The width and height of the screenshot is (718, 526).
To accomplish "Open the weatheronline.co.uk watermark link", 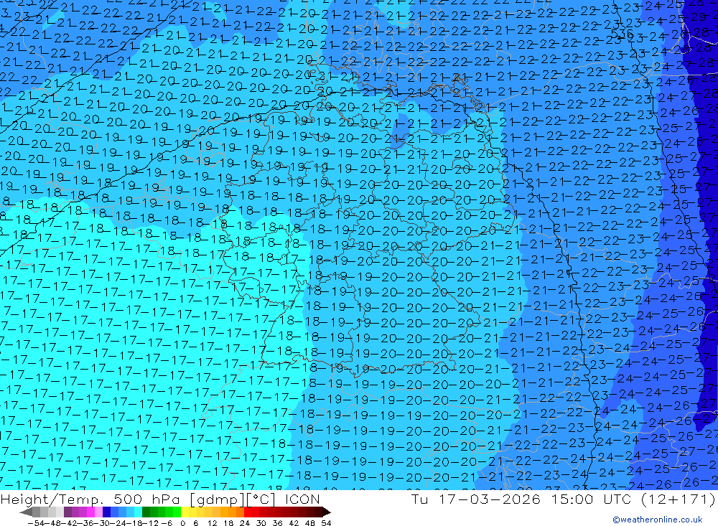I will (x=661, y=520).
